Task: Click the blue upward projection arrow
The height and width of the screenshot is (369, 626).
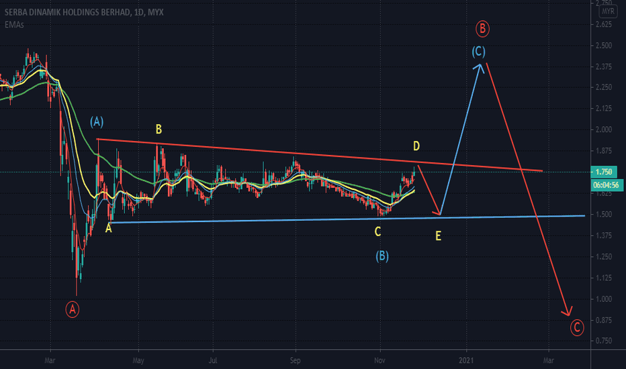Action: point(460,138)
